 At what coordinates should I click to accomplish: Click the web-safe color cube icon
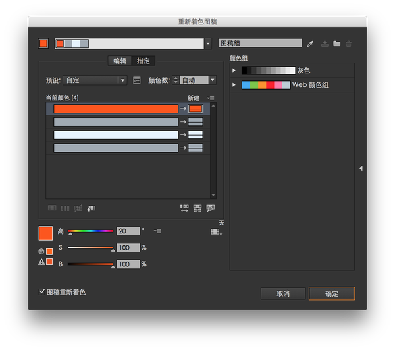point(41,251)
